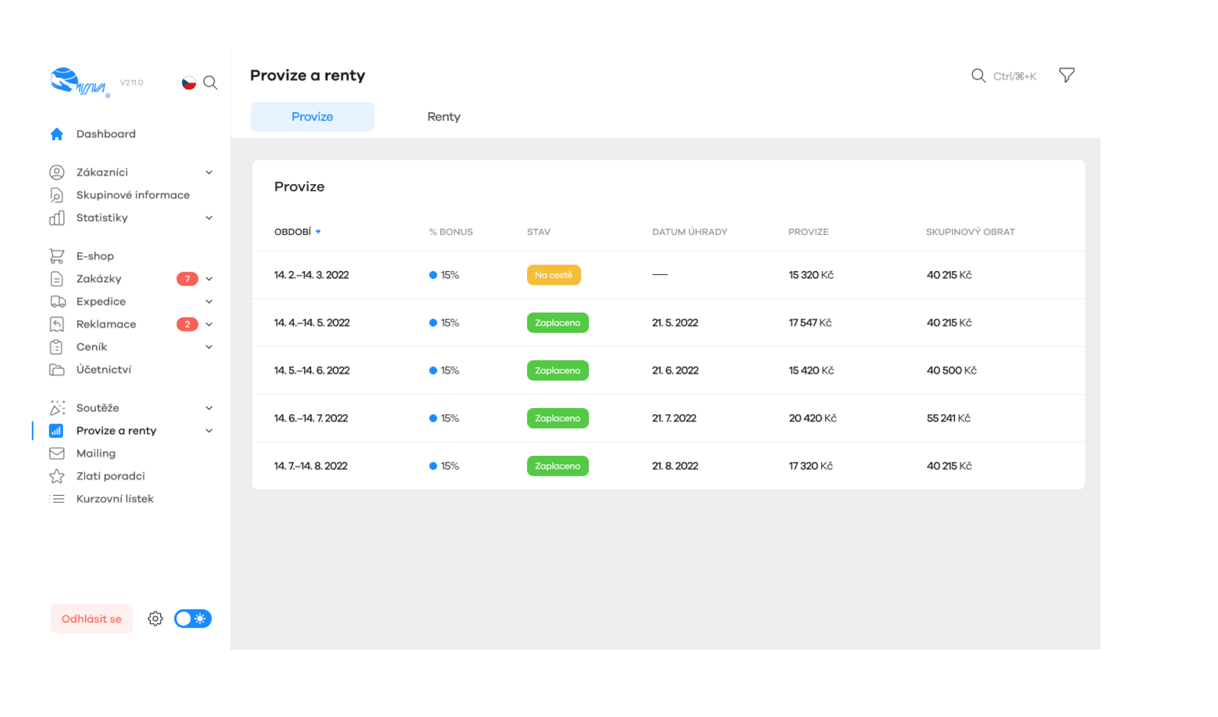Click the Czech flag language icon
Screen dimensions: 1218x717
[189, 83]
